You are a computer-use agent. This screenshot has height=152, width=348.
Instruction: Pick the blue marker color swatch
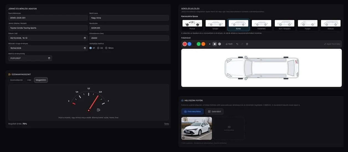point(189,44)
